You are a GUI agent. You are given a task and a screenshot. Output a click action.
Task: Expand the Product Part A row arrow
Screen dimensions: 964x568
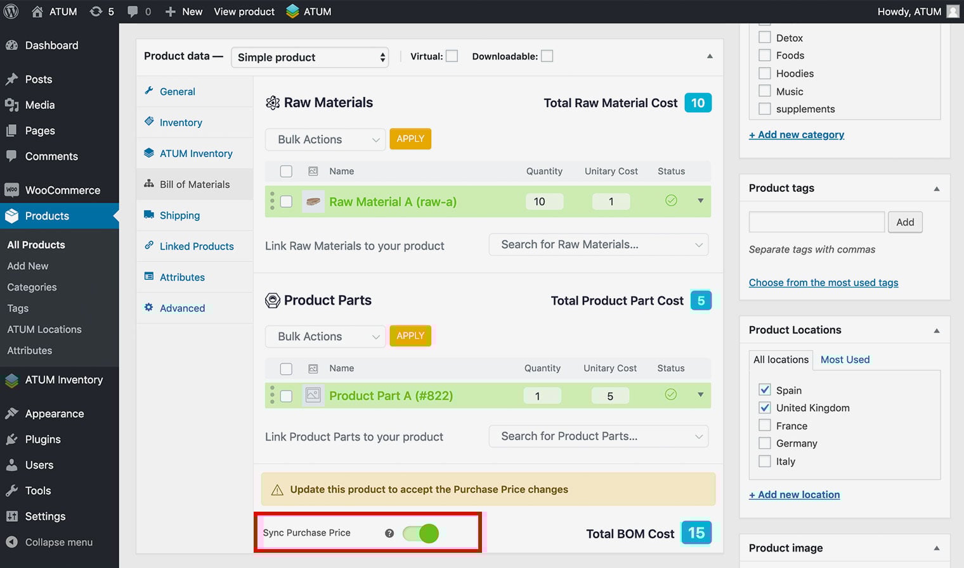click(701, 394)
